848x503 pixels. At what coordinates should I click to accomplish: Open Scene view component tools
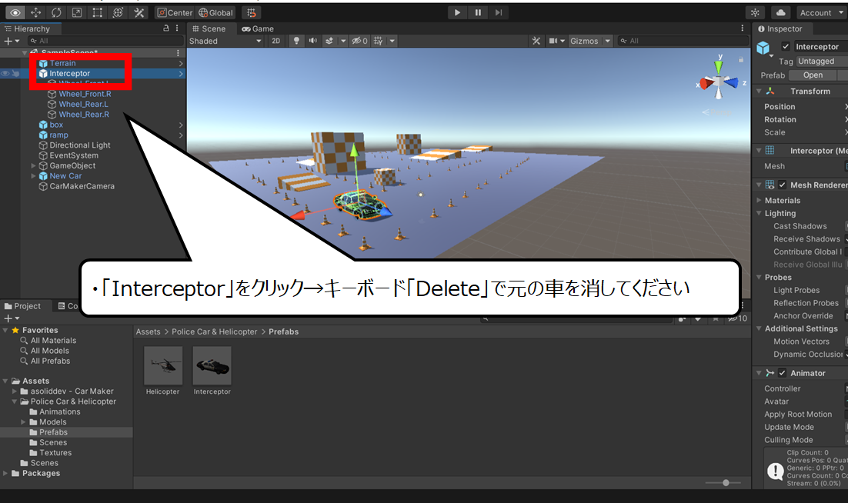click(x=536, y=41)
